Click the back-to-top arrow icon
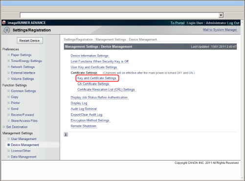Image resolution: width=245 pixels, height=181 pixels. click(66, 135)
